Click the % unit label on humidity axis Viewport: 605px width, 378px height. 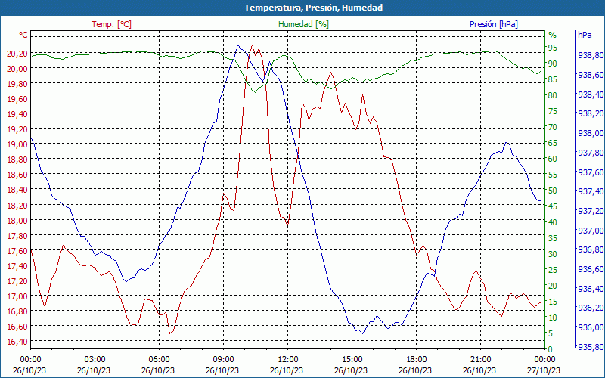point(553,35)
